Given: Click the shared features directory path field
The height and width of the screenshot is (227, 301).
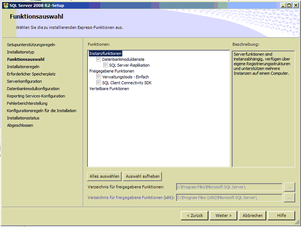Looking at the screenshot, I should point(229,187).
